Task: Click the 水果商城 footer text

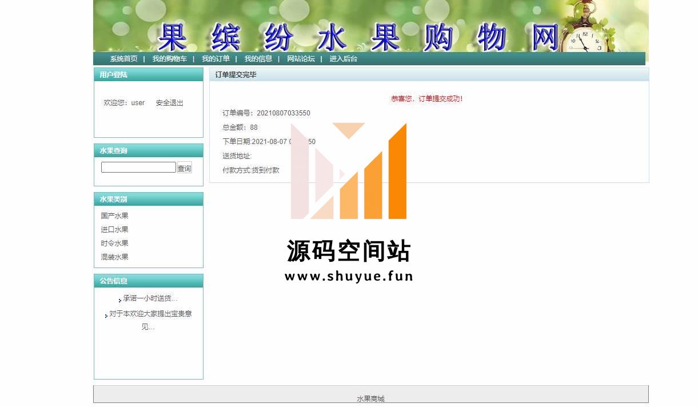Action: [370, 399]
